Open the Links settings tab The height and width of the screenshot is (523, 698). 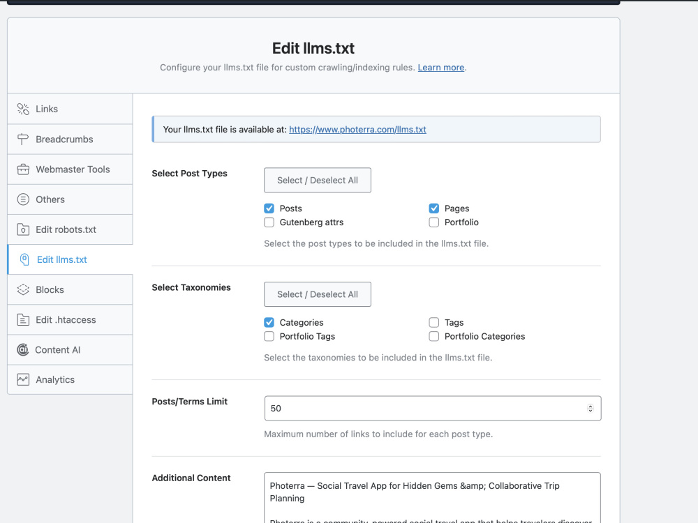coord(70,109)
